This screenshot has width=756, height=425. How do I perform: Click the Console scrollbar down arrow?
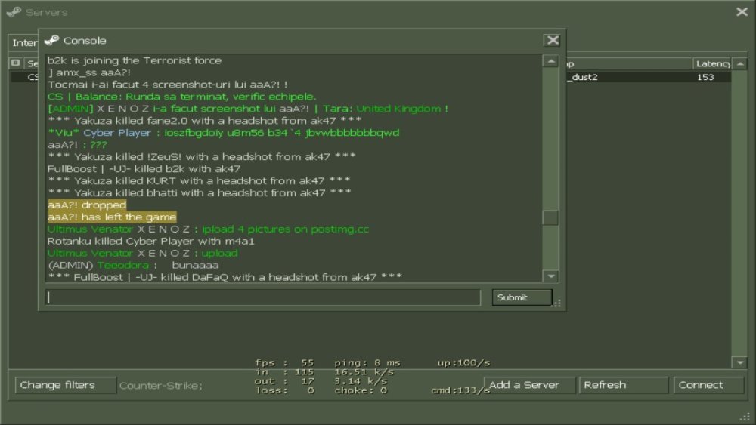click(550, 276)
